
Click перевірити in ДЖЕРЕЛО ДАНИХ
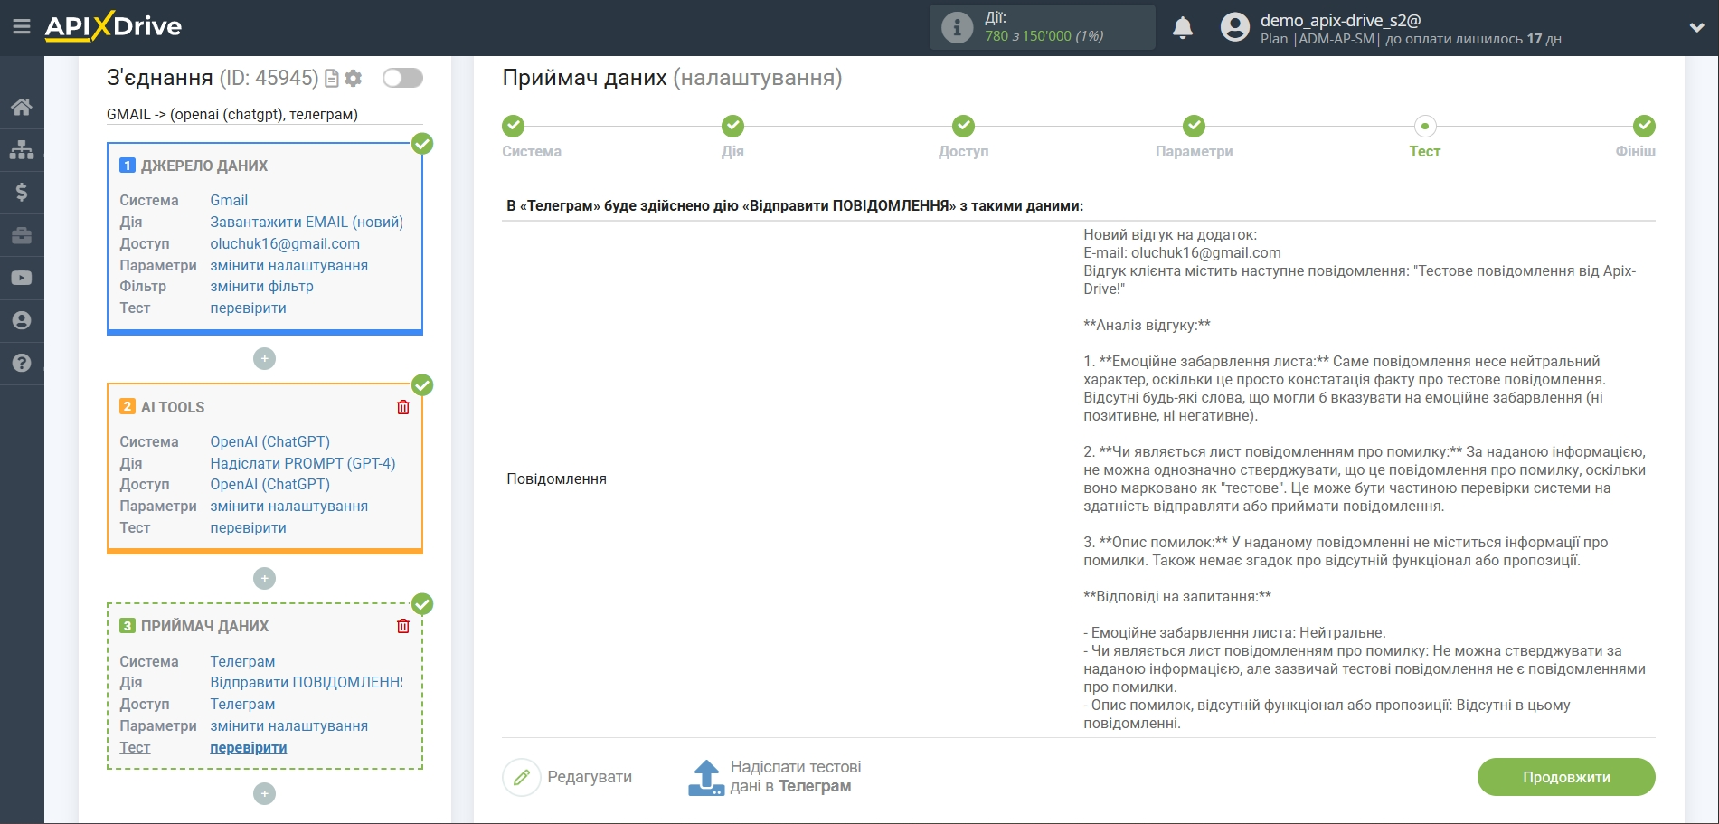pos(249,308)
